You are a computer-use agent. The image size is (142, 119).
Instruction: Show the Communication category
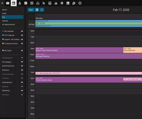(22, 74)
